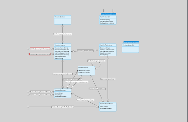Click the red WorkflowComment_WorkflowInstance association
This screenshot has width=188, height=122.
(40, 49)
